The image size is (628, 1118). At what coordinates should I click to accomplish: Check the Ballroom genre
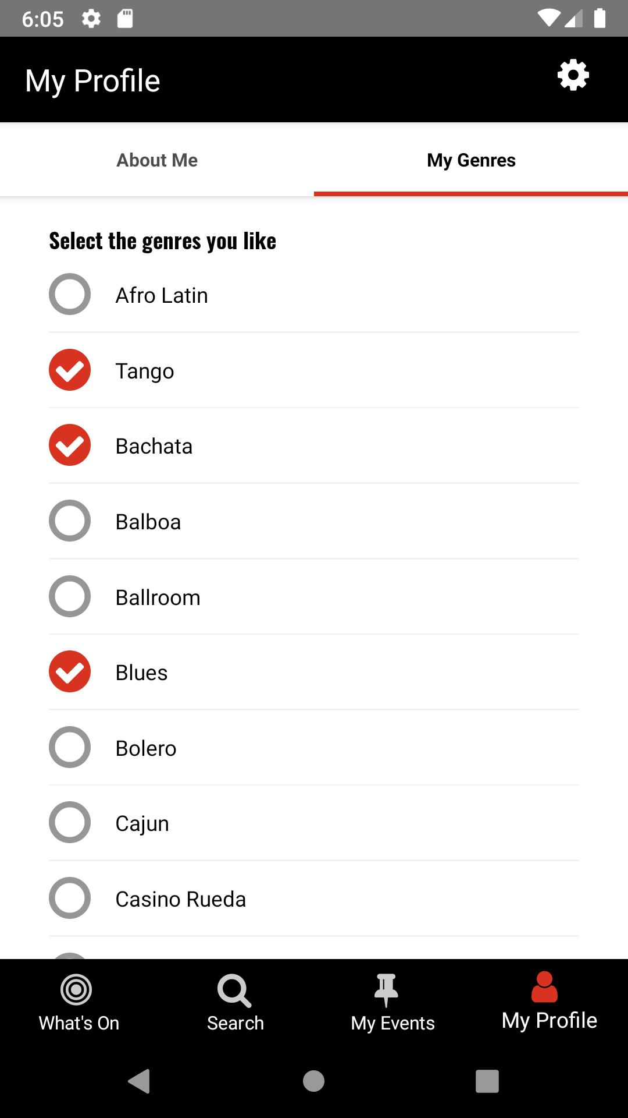click(x=70, y=597)
